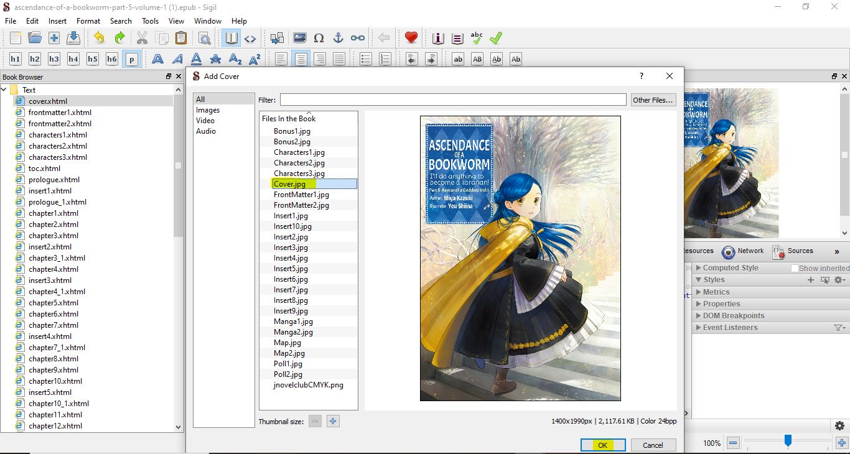Insert a numbered list
Viewport: 850px width, 454px height.
click(385, 59)
